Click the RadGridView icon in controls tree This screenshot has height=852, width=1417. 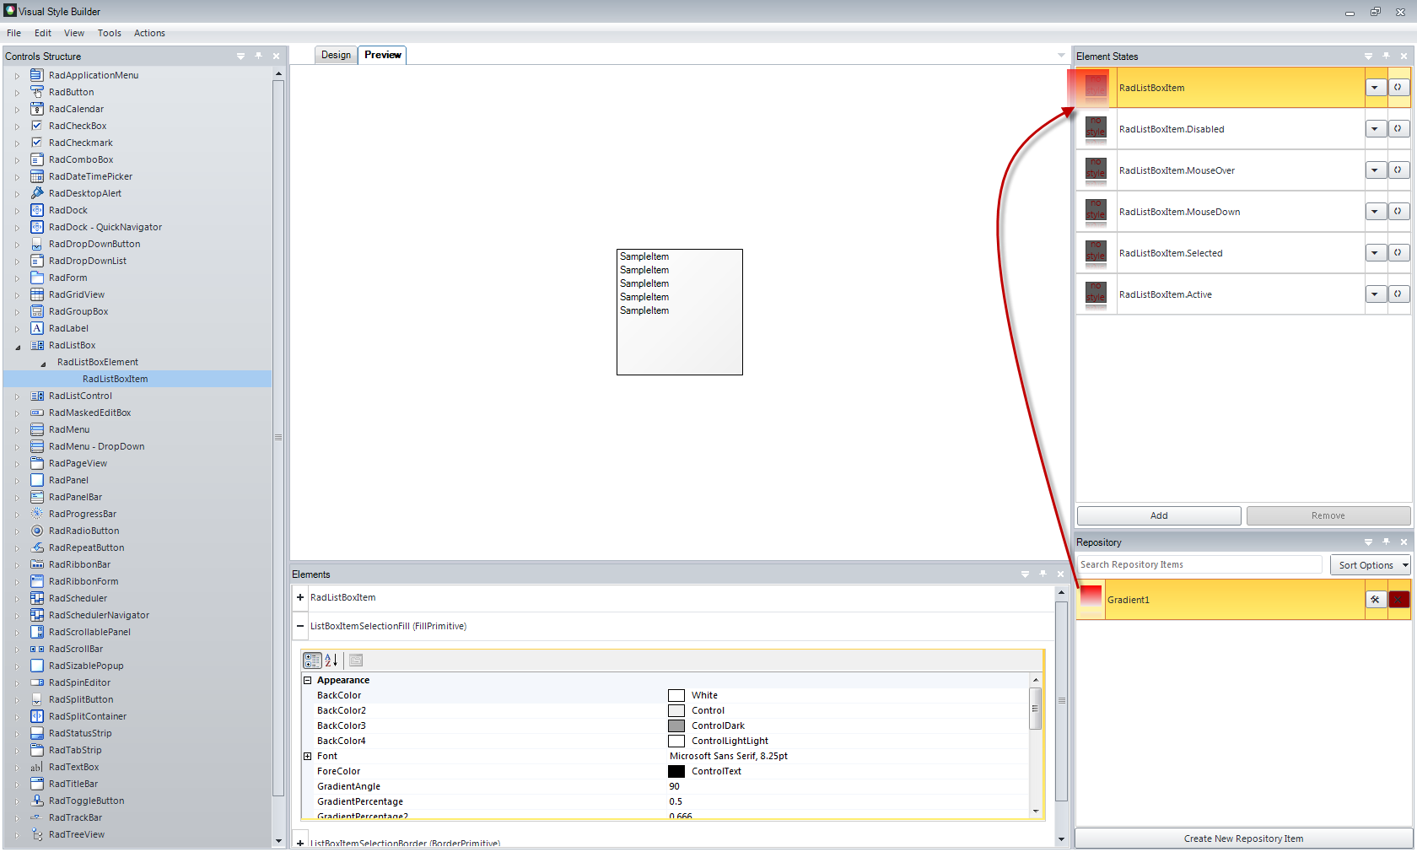(37, 294)
